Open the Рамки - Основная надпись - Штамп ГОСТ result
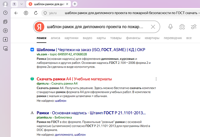 (91, 113)
